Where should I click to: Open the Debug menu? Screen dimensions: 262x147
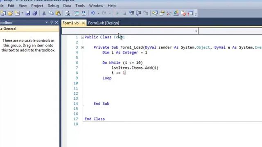(53, 6)
